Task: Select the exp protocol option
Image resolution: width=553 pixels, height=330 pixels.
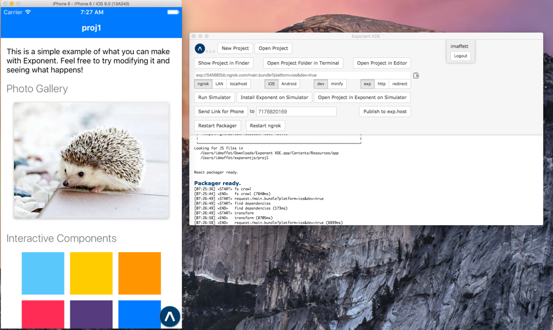Action: tap(368, 84)
